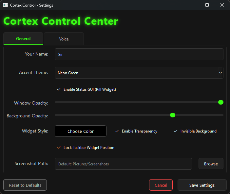The image size is (230, 194).
Task: Click the Cortex Control app icon in title bar
Action: click(x=6, y=5)
